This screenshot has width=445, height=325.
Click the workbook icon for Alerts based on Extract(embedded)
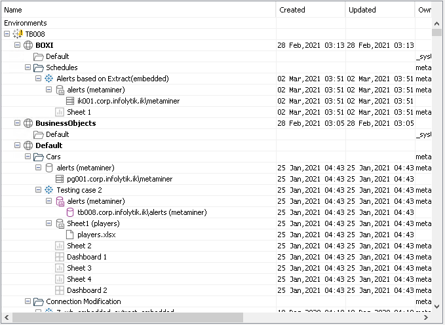pos(48,79)
